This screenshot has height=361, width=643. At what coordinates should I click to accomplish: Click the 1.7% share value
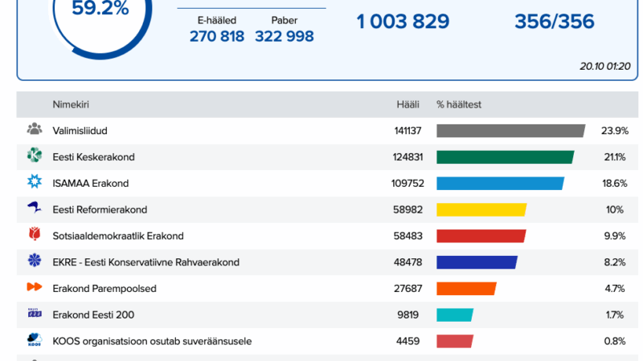615,314
